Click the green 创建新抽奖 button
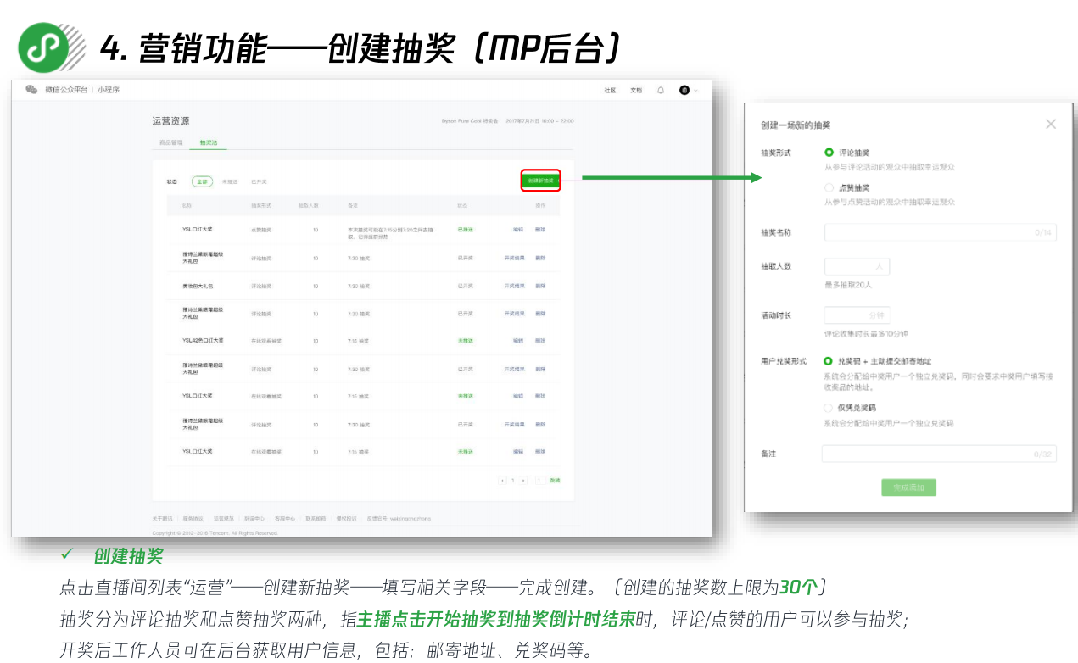The height and width of the screenshot is (663, 1078). coord(540,181)
